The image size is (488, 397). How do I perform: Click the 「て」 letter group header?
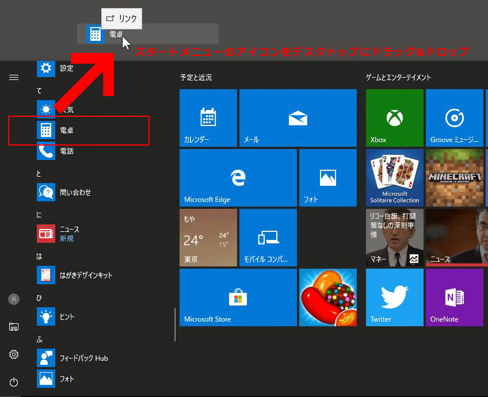point(39,91)
